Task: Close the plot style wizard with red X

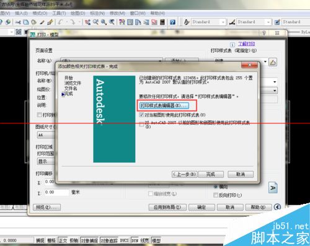Action: click(249, 65)
